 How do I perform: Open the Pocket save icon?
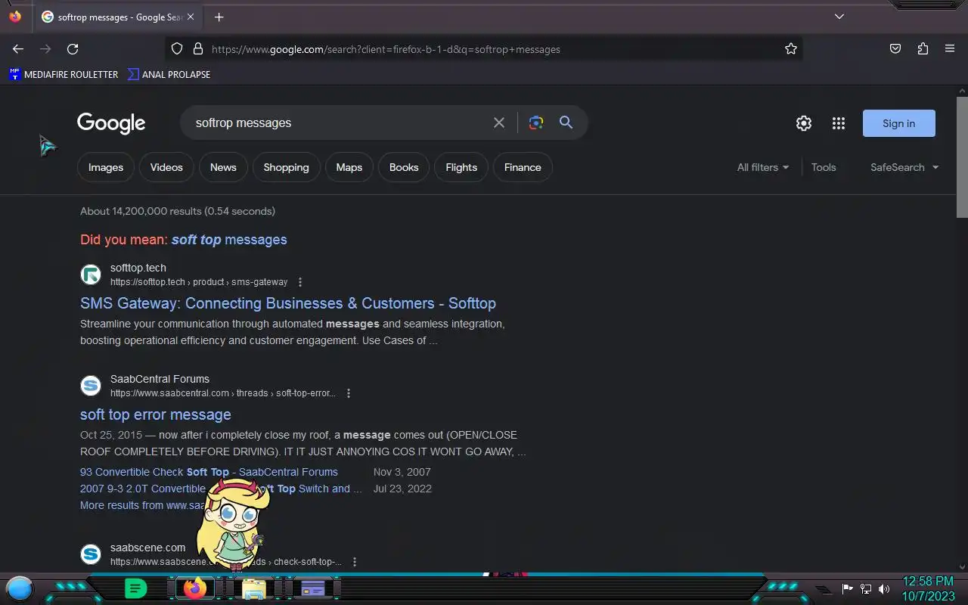click(895, 49)
